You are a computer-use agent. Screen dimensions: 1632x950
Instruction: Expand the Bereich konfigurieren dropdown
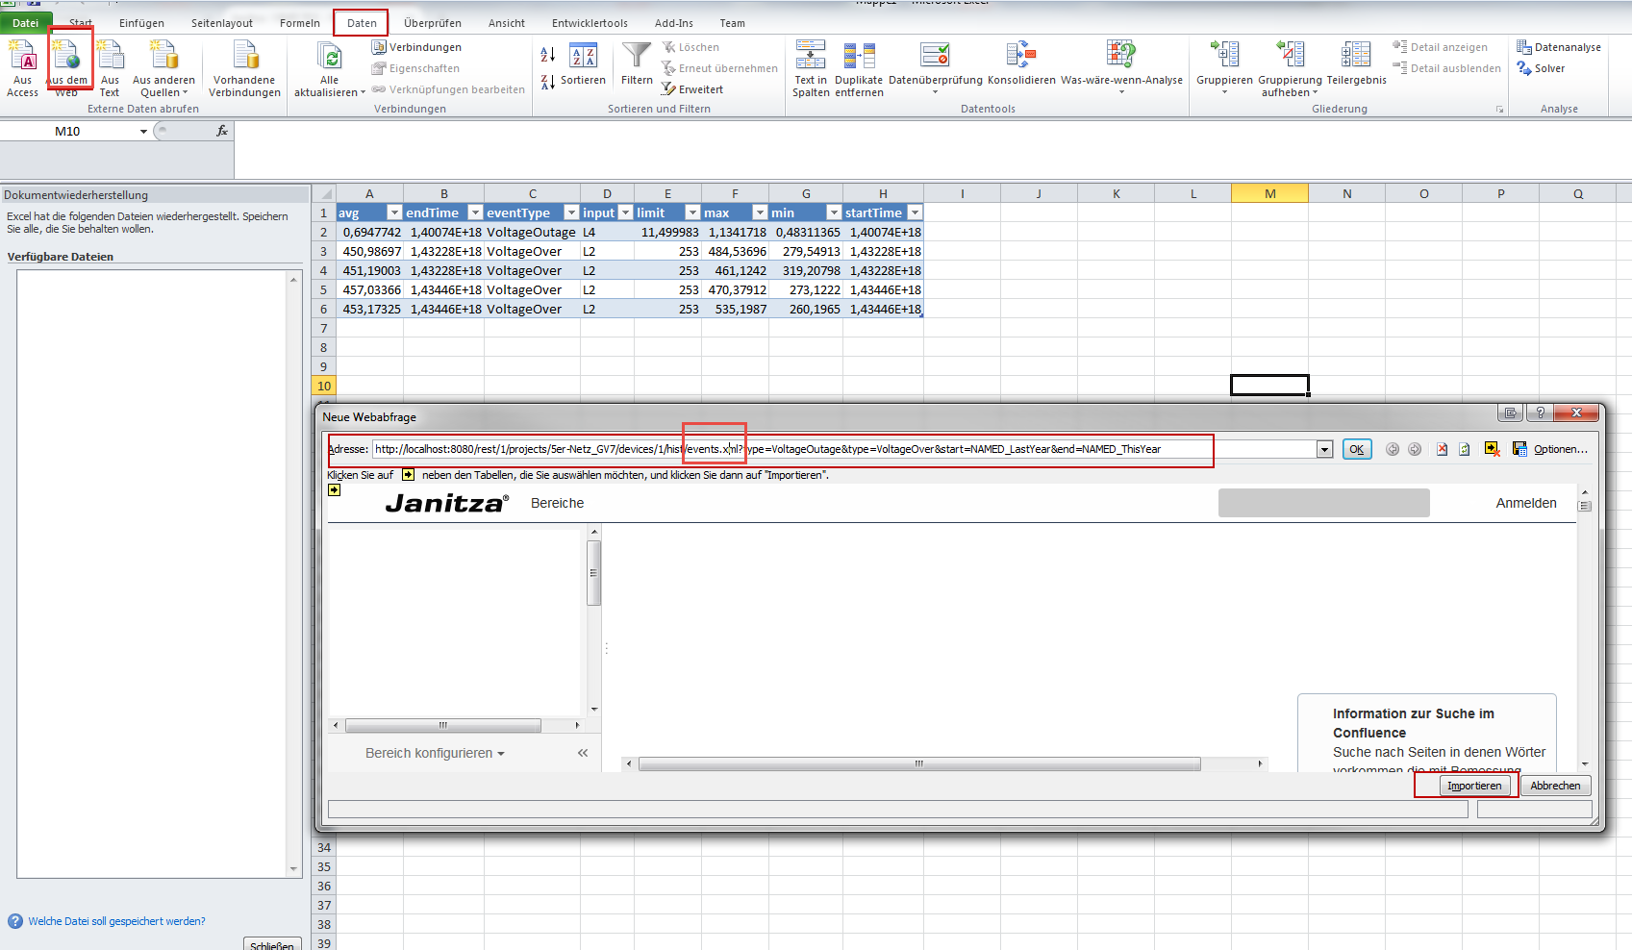coord(435,754)
